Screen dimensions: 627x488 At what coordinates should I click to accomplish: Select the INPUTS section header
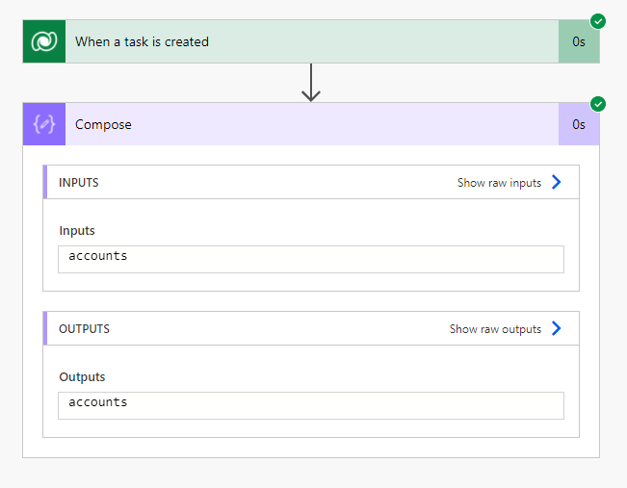point(79,183)
